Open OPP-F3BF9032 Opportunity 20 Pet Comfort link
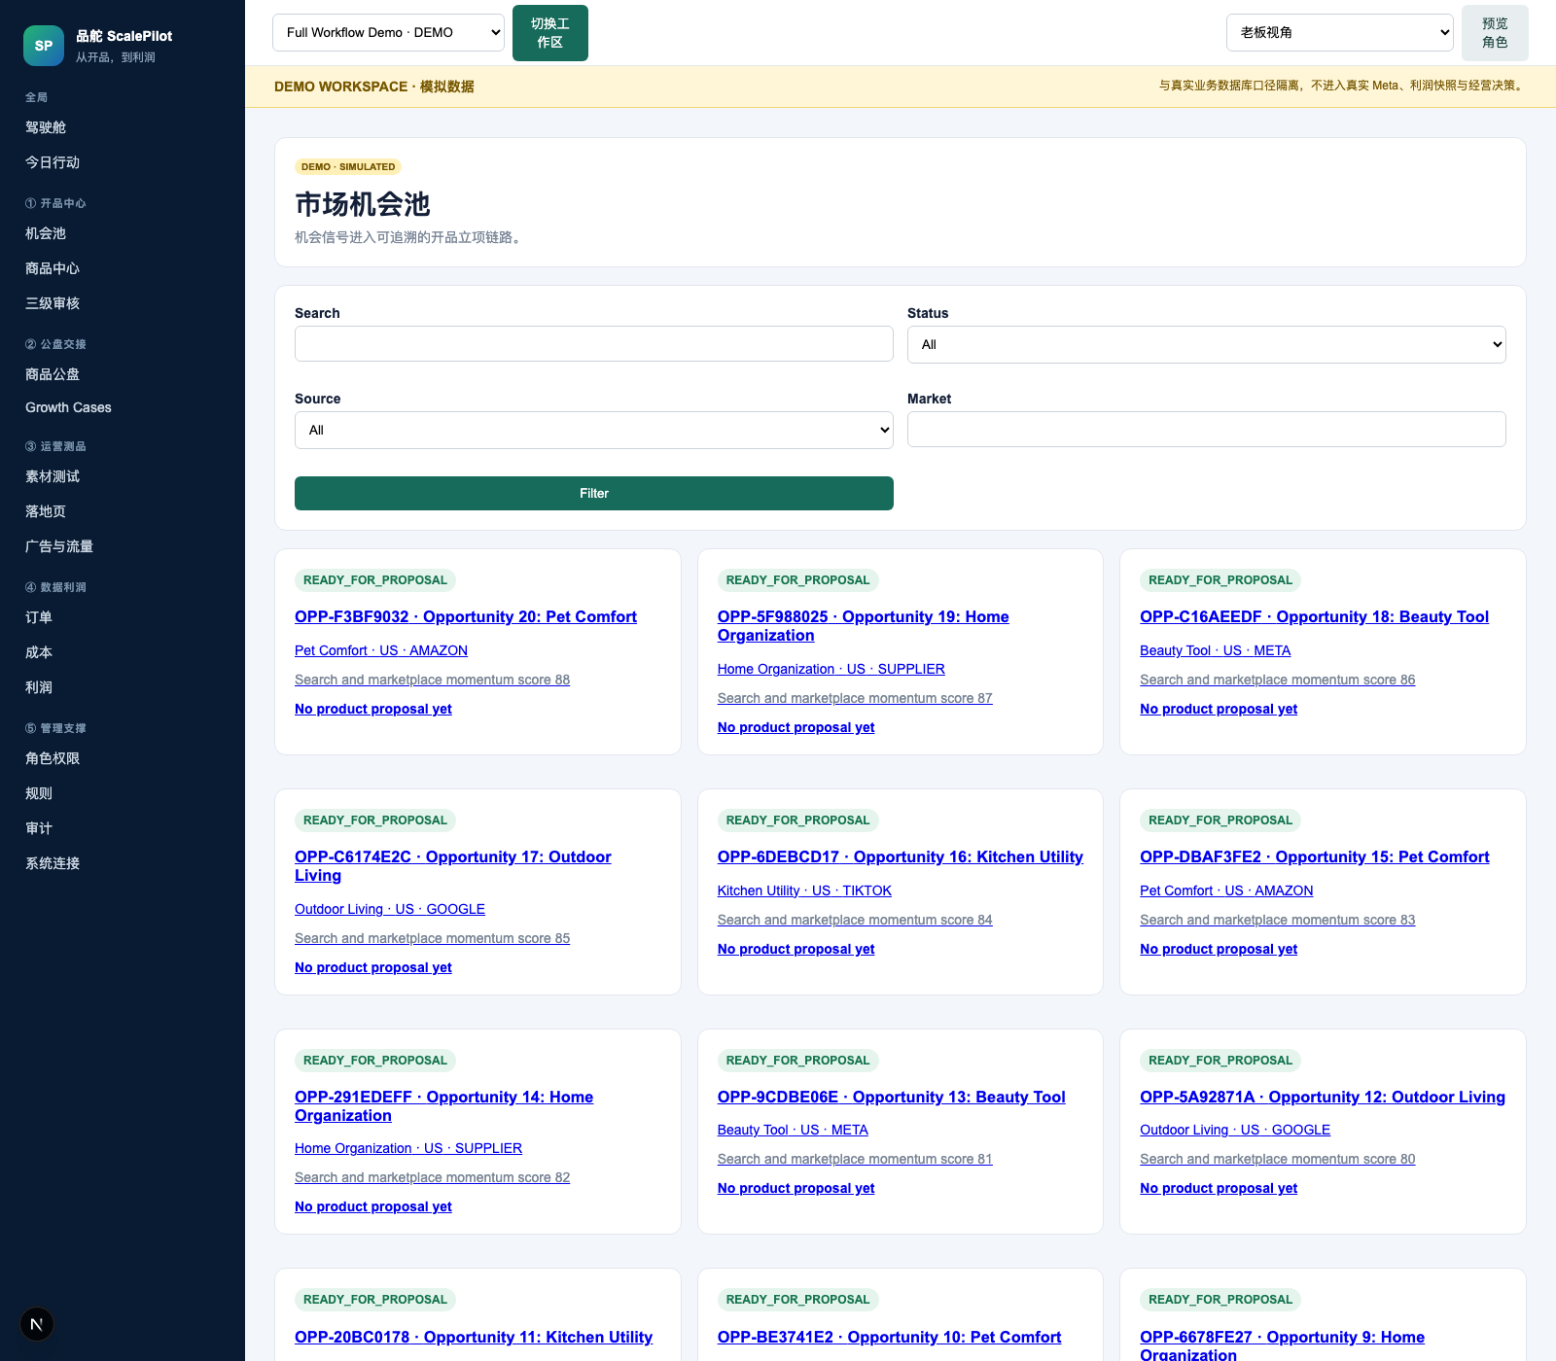This screenshot has width=1556, height=1361. click(466, 616)
